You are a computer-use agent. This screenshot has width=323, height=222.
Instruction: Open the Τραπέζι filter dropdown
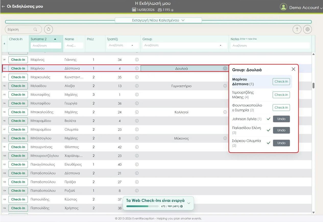132,45
